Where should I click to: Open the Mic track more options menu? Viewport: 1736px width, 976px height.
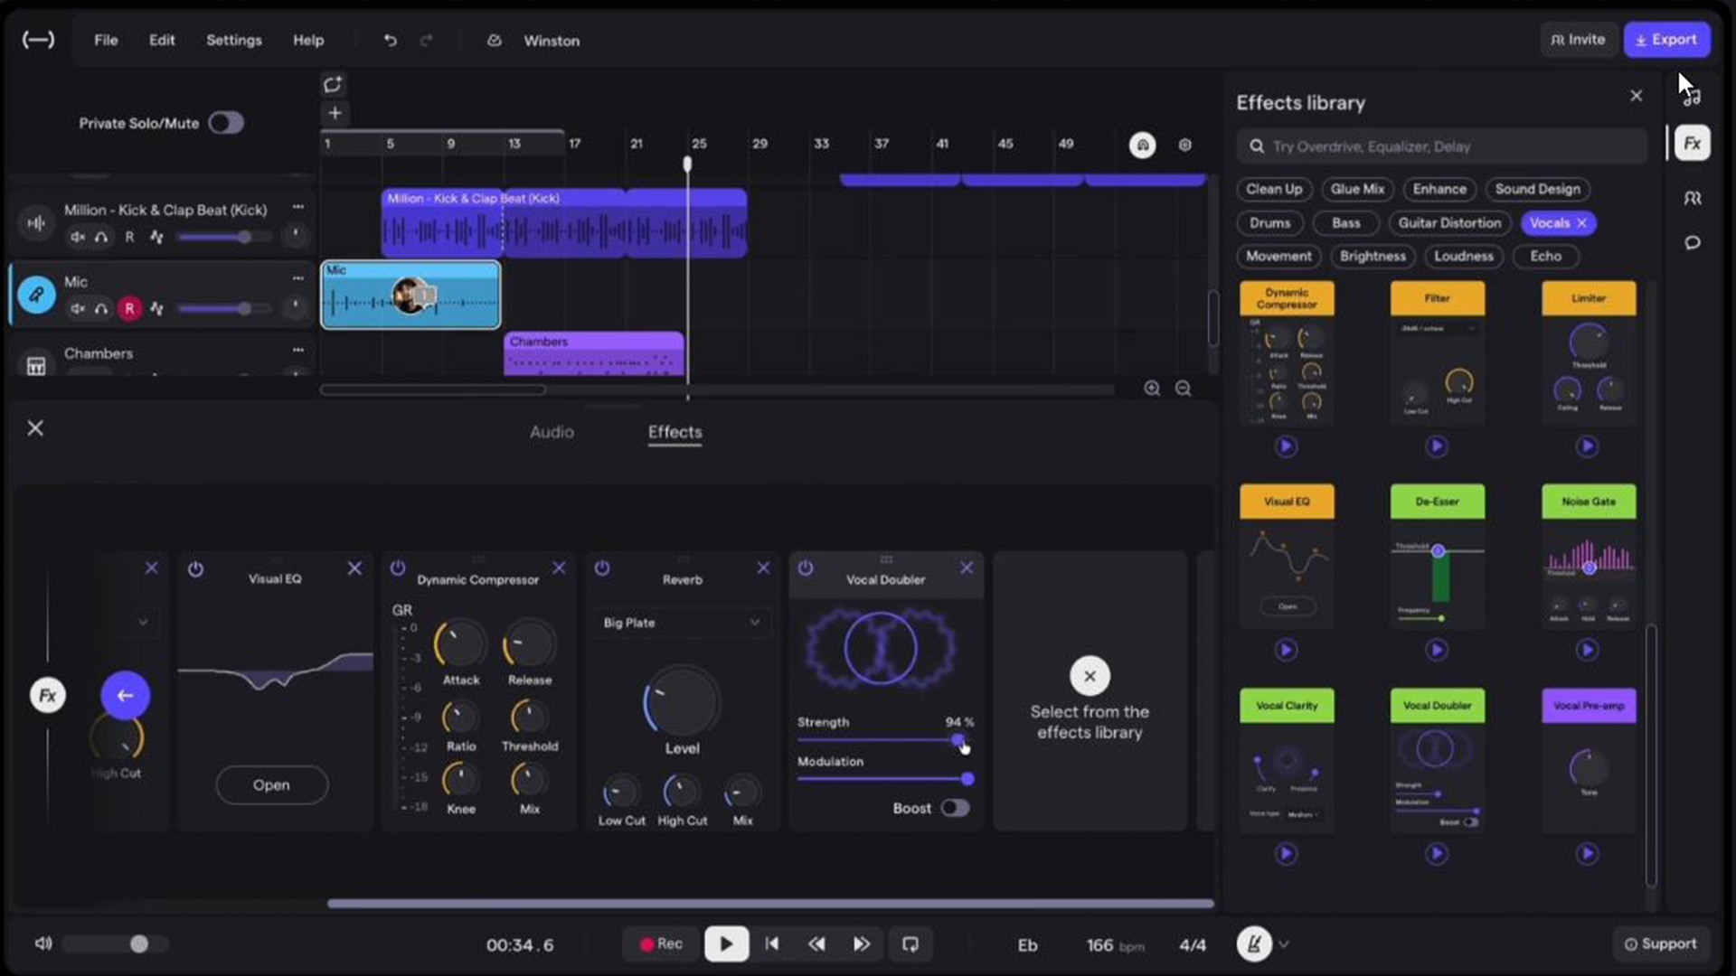(297, 278)
